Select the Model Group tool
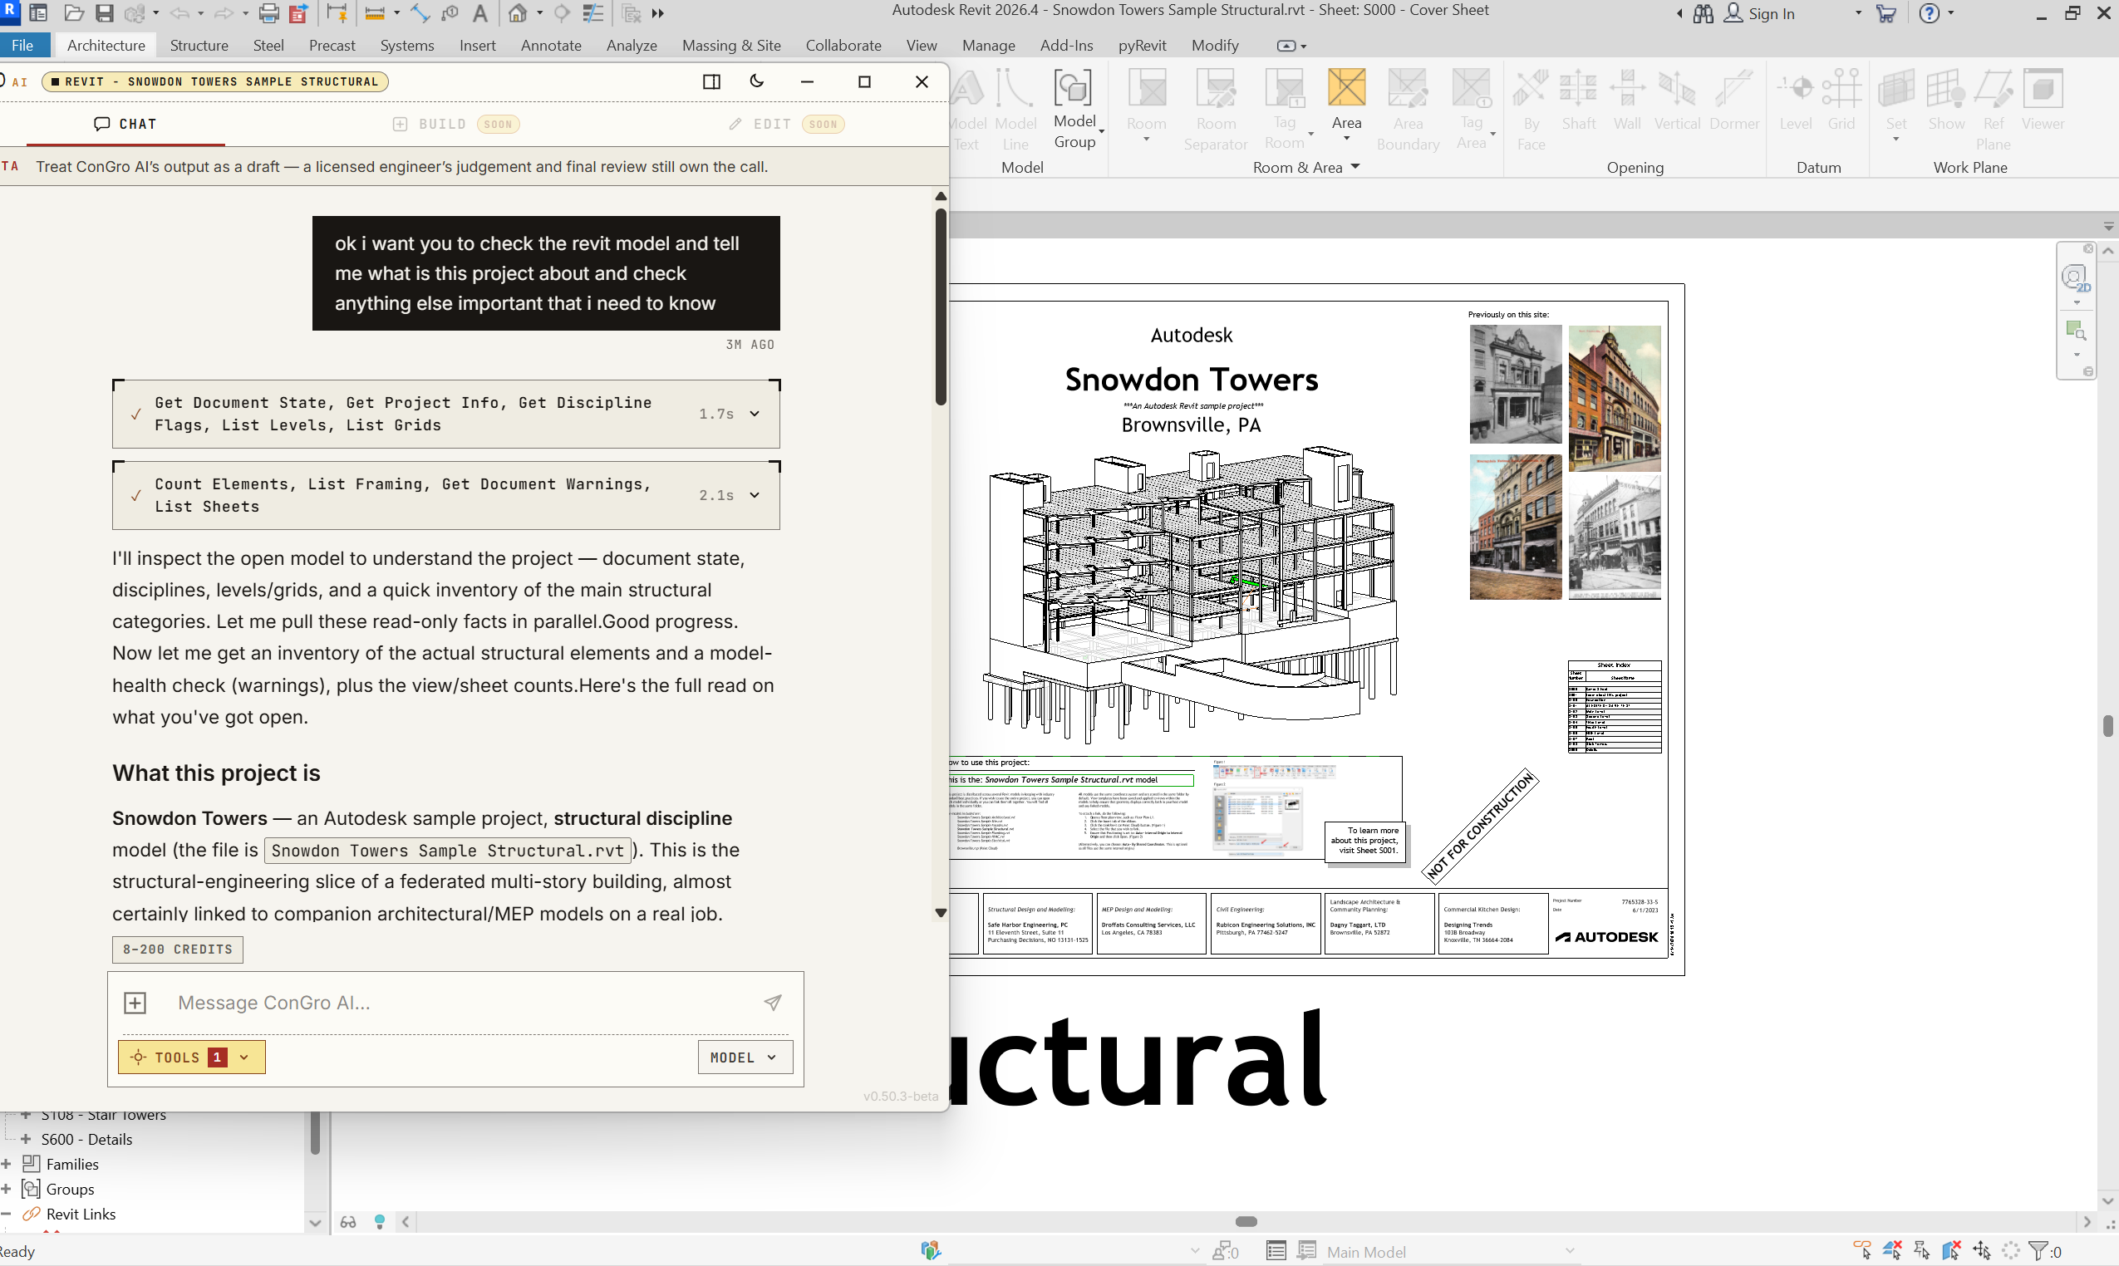 click(x=1074, y=109)
